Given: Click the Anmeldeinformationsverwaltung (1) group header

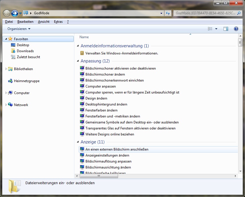Looking at the screenshot, I should (115, 46).
